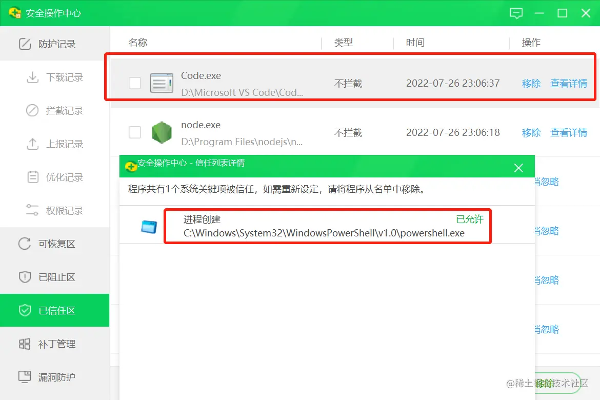Click the 拦截记录 blocked circle icon
The image size is (600, 400).
32,111
